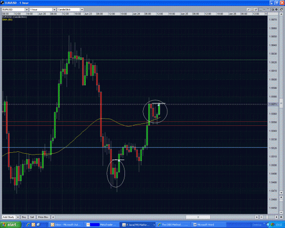Click the second chart layout grid icon
Screen dimensions: 285x228
tap(264, 10)
